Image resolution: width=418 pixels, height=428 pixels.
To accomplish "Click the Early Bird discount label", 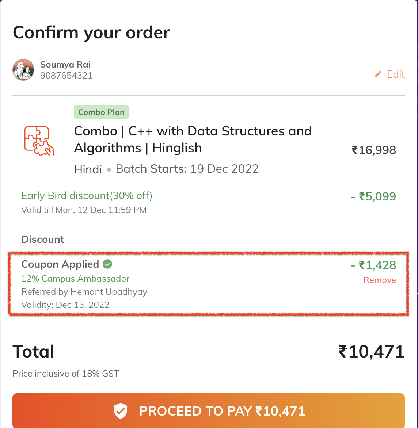I will (87, 196).
